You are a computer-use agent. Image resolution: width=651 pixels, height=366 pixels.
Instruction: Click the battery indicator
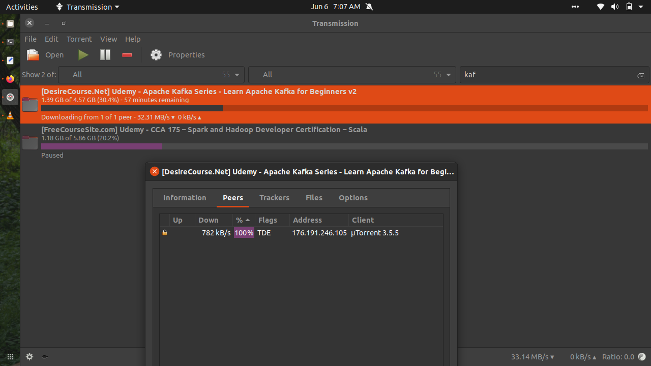629,7
